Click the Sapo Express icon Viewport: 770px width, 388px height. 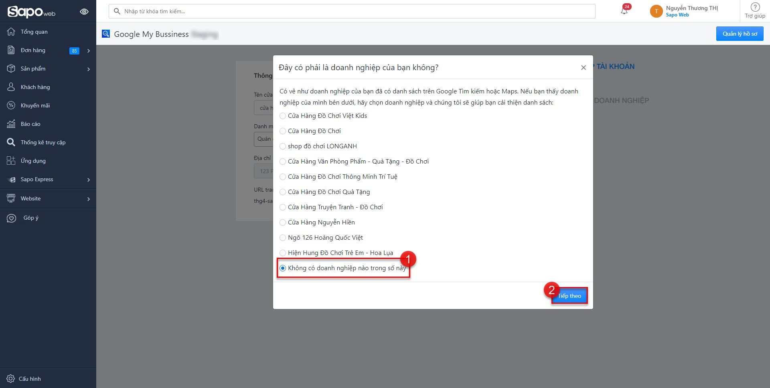11,180
